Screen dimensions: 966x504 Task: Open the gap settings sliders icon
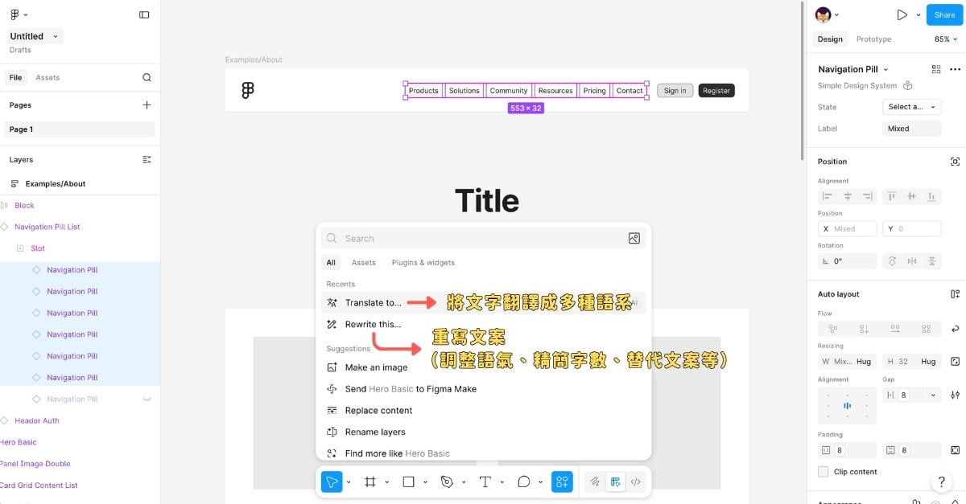click(x=956, y=395)
